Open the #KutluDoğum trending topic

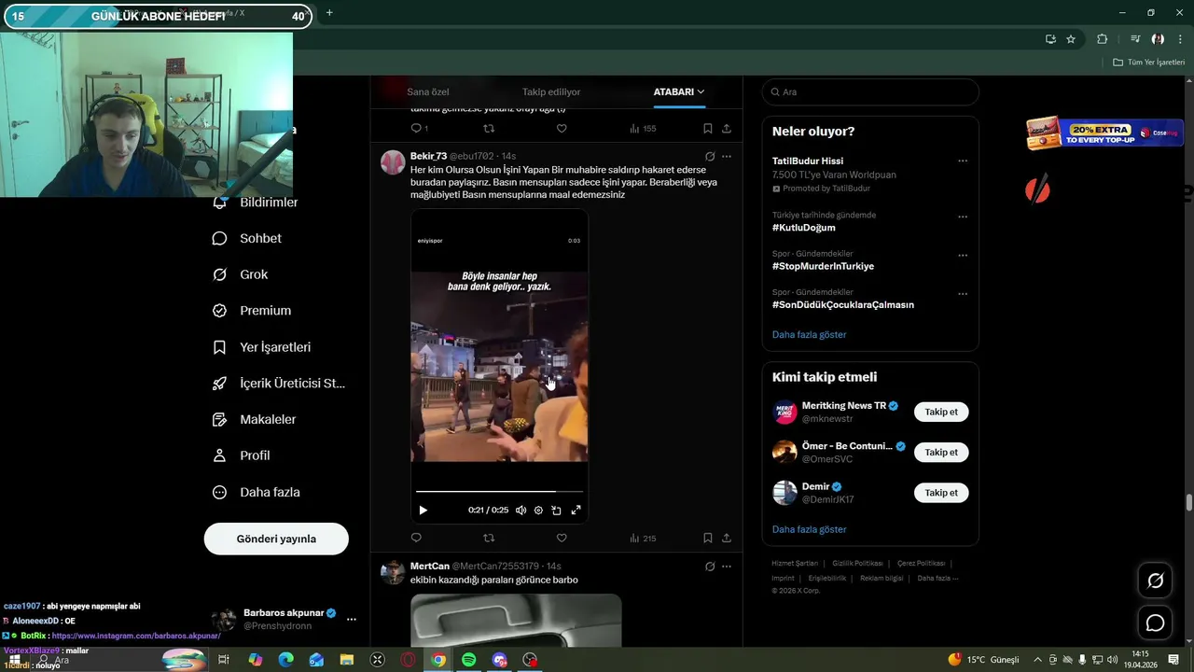[x=804, y=228]
